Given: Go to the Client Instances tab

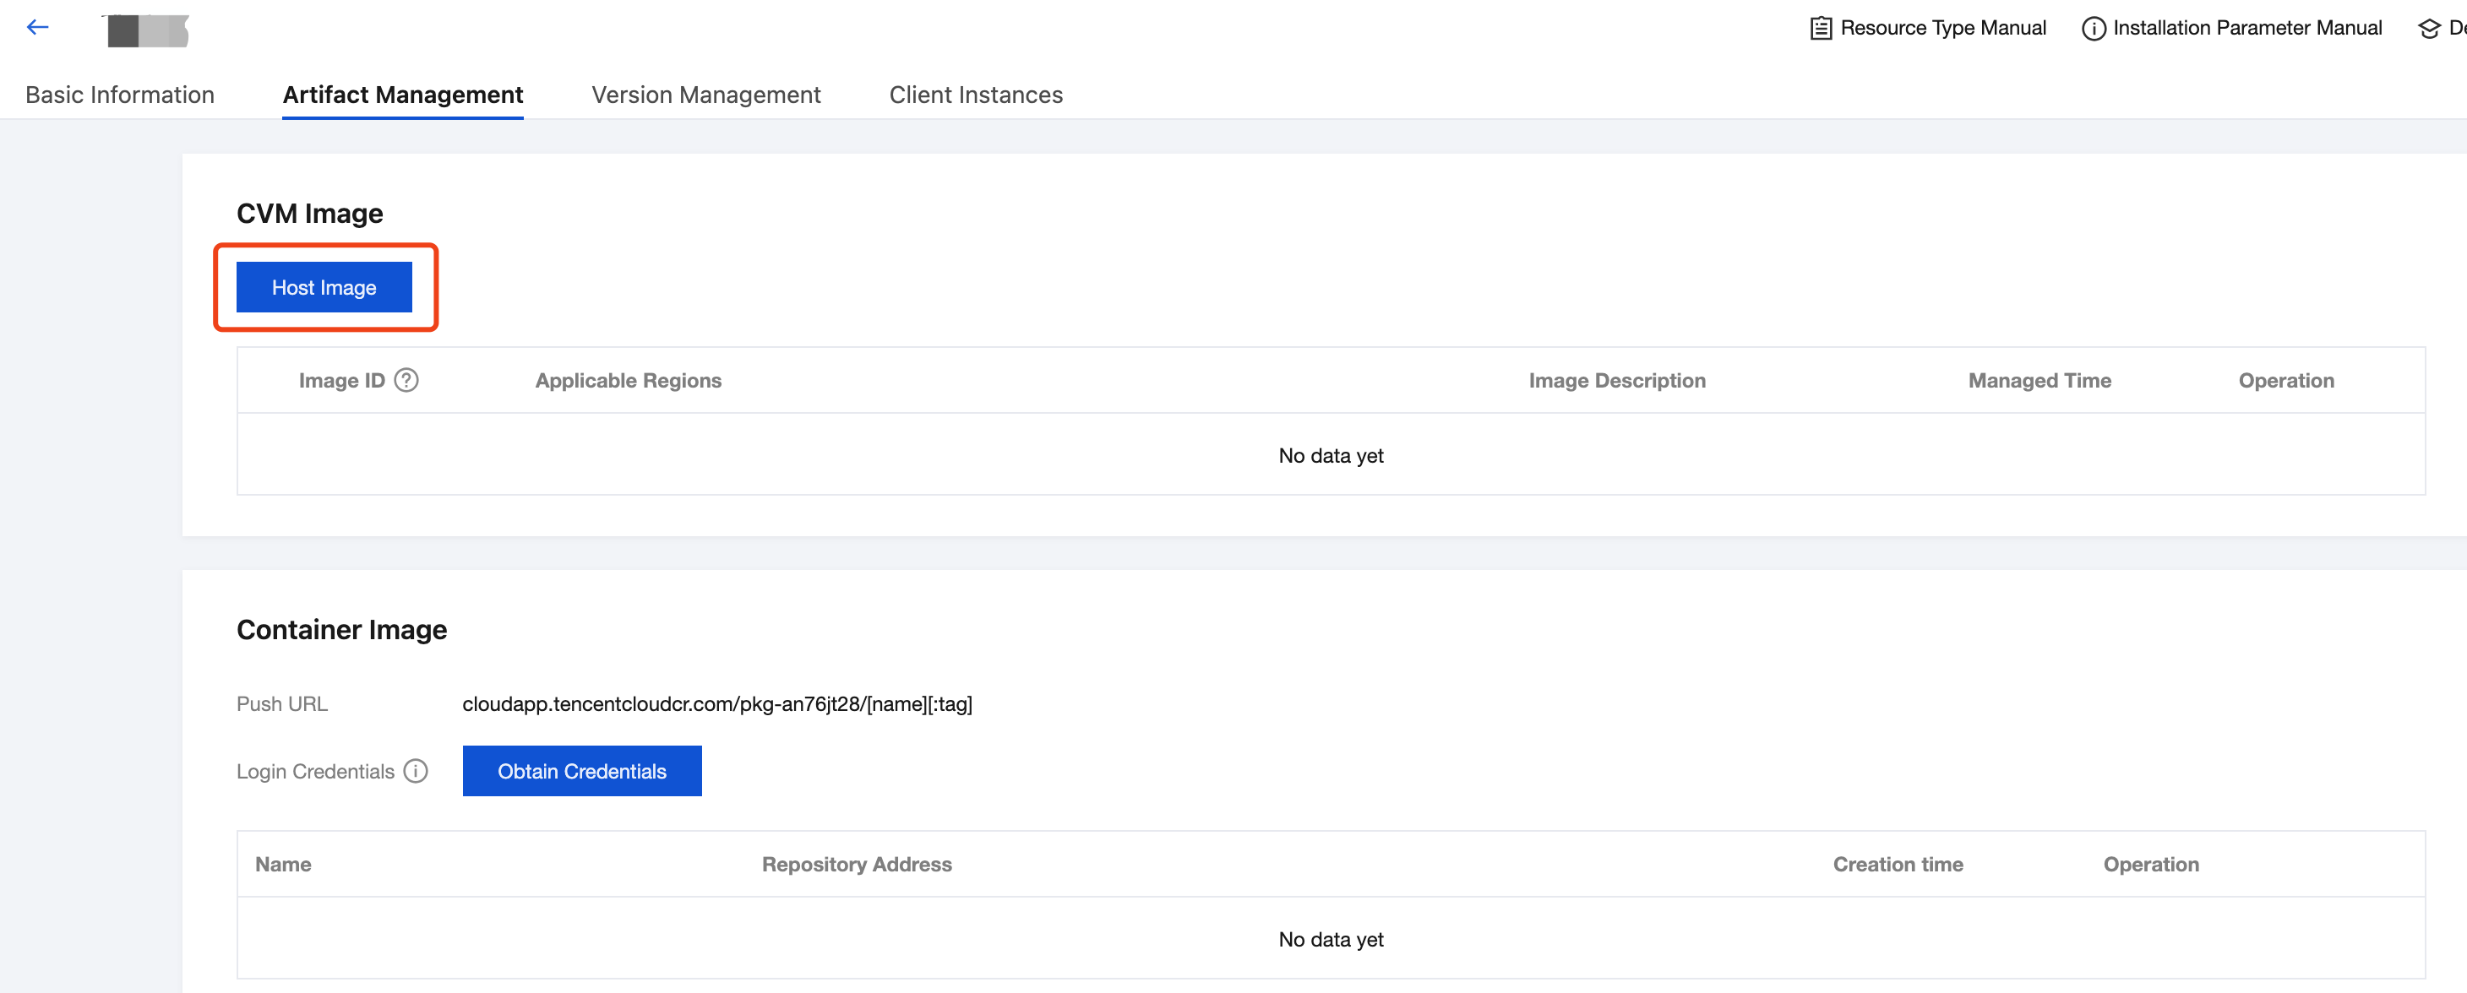Looking at the screenshot, I should coord(975,95).
